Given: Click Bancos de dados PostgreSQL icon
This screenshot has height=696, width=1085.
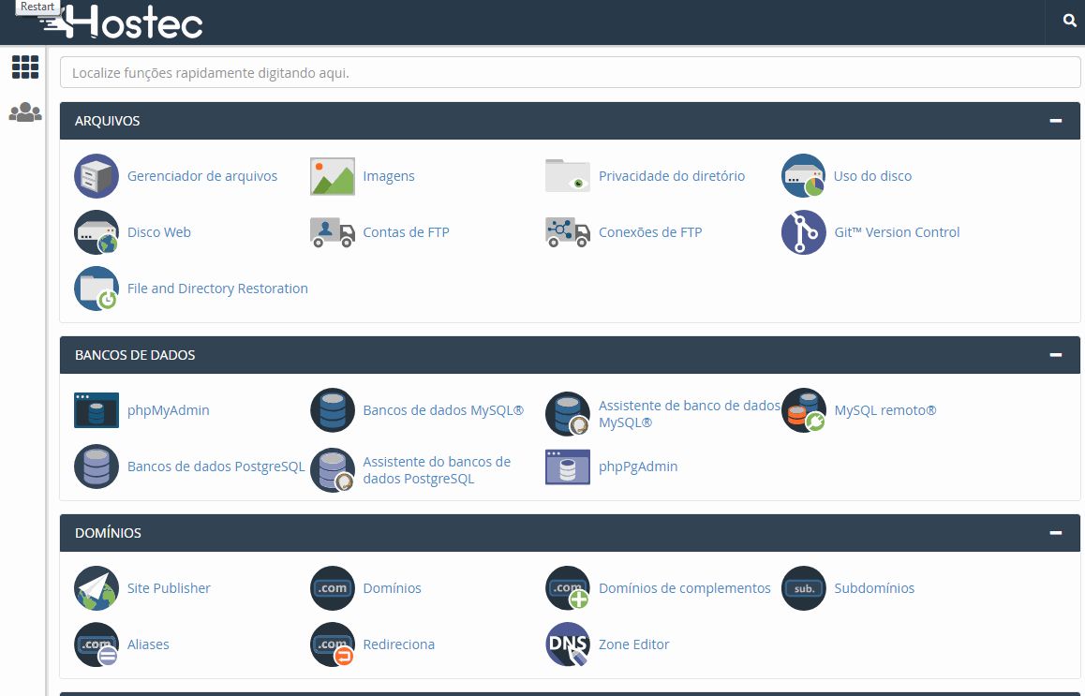Looking at the screenshot, I should pos(97,466).
